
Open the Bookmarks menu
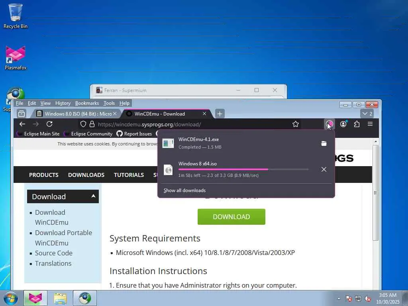[87, 103]
